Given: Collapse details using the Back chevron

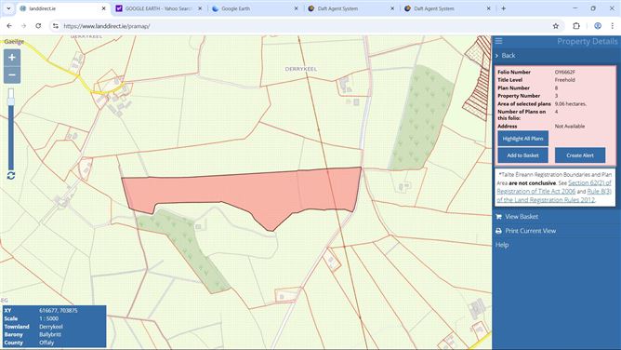Looking at the screenshot, I should coord(496,56).
